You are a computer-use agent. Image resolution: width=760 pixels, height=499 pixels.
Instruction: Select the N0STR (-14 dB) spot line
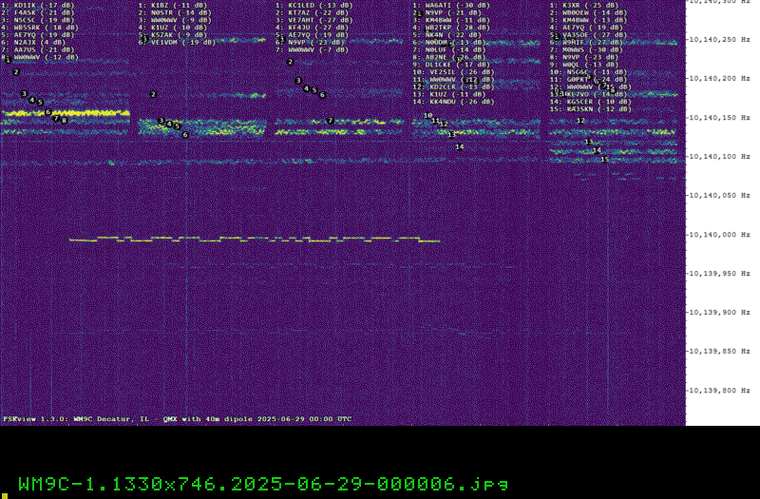coord(175,12)
